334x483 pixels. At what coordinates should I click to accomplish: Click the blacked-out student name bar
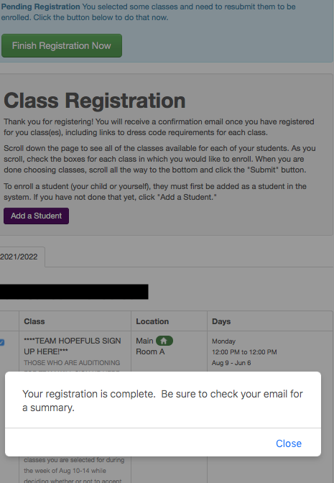(x=74, y=292)
